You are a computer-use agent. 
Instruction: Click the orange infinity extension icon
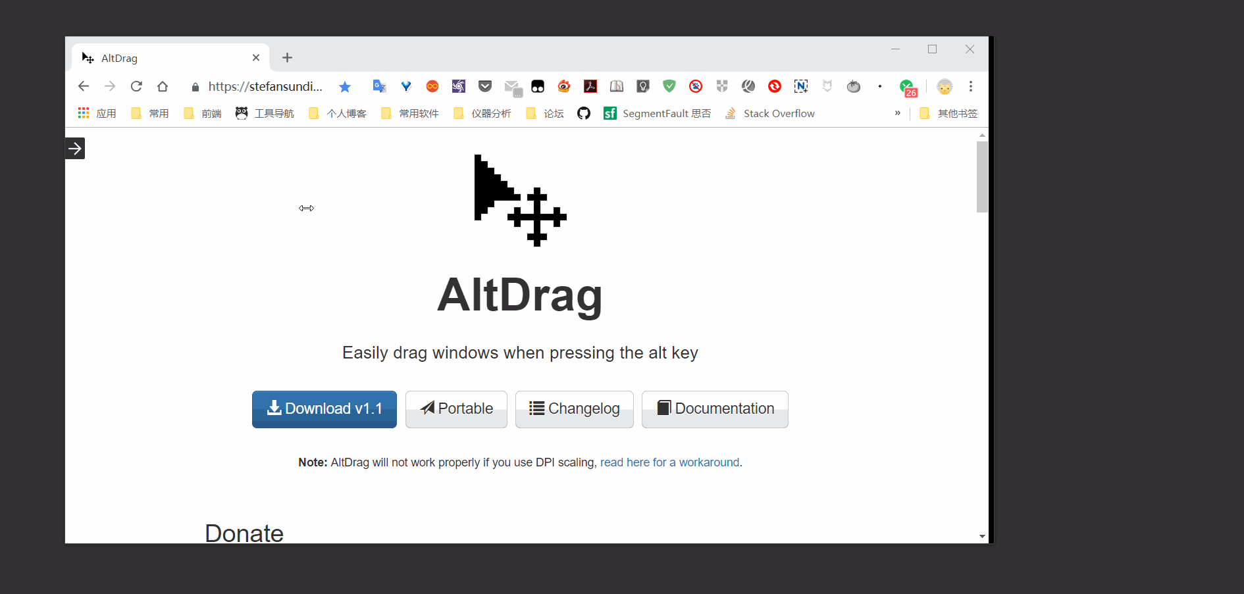[432, 86]
